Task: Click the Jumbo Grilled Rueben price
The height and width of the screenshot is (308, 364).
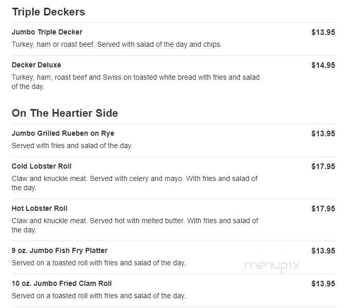Action: 323,134
